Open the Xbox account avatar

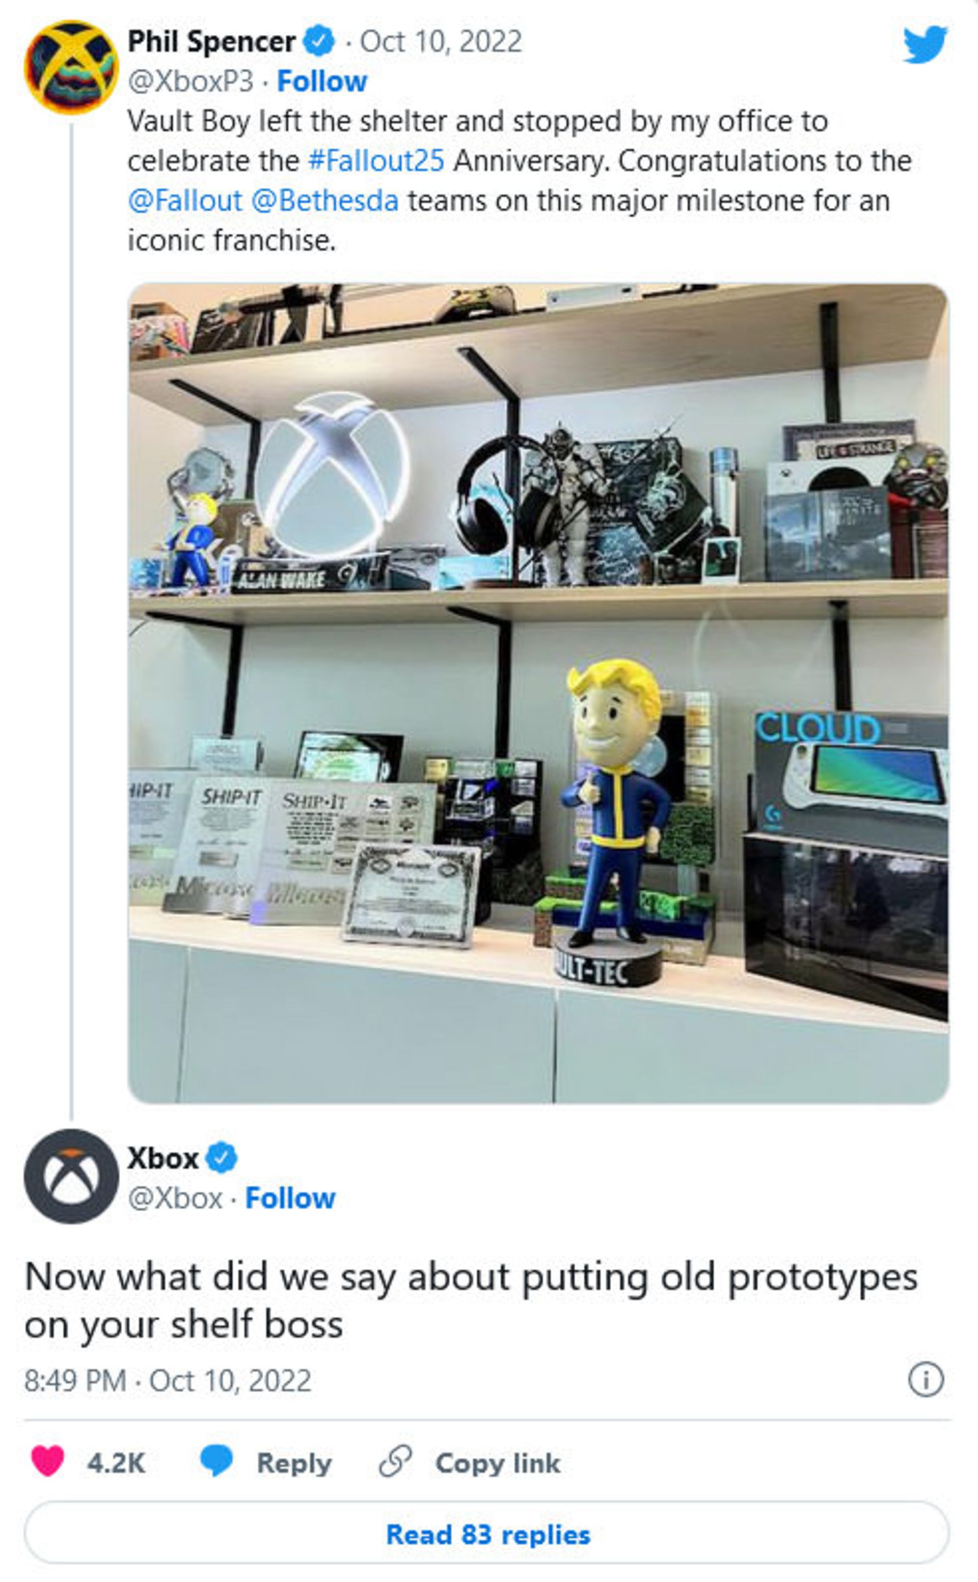pos(71,1176)
